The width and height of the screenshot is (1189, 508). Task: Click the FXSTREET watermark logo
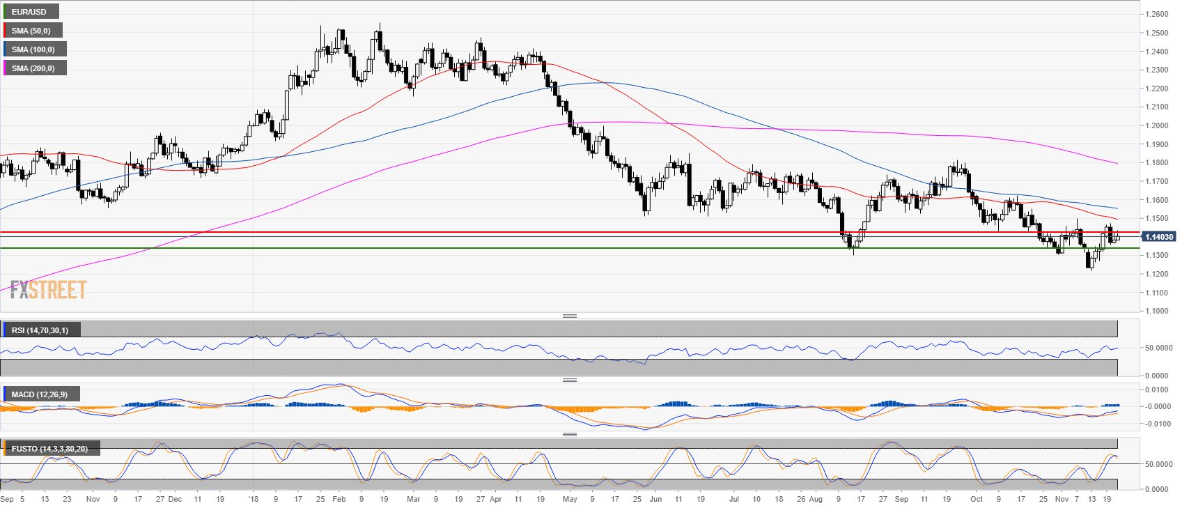click(48, 289)
